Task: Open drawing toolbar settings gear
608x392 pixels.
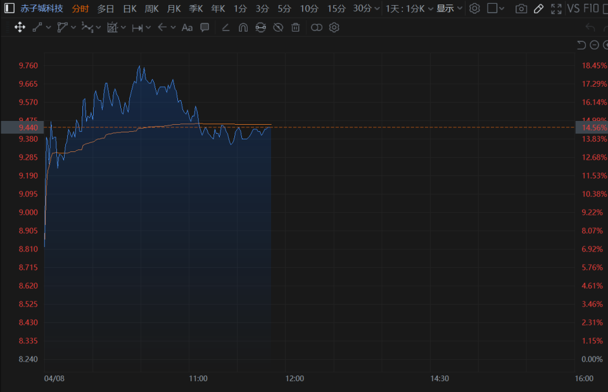Action: [334, 27]
